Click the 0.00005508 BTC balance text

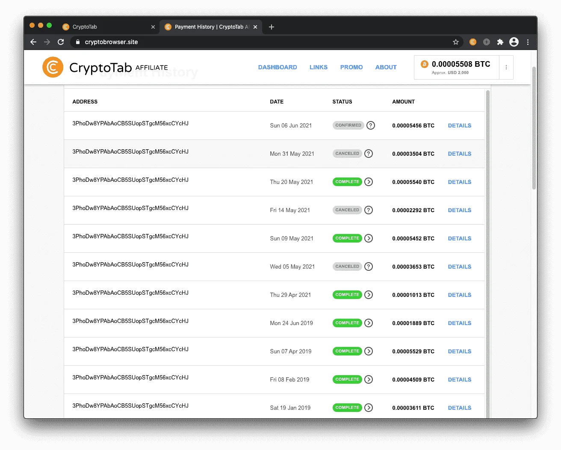(x=461, y=64)
